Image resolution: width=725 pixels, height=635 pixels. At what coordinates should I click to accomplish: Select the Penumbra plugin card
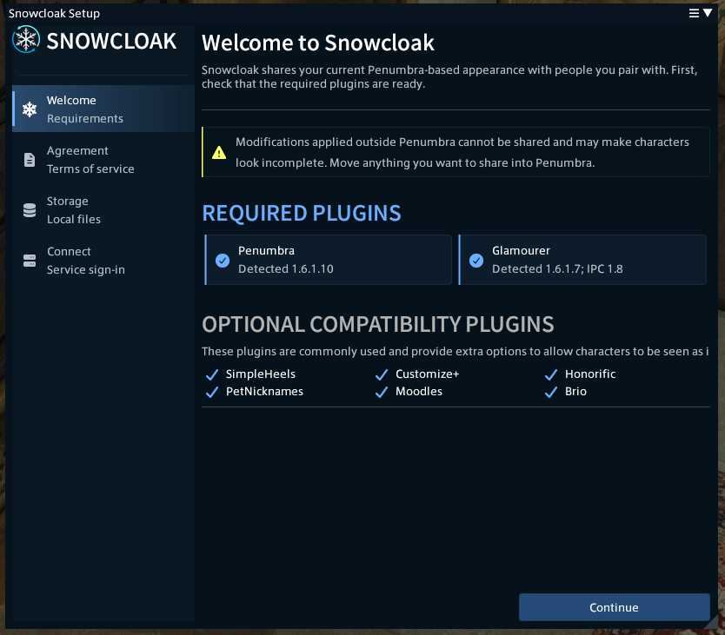point(328,260)
